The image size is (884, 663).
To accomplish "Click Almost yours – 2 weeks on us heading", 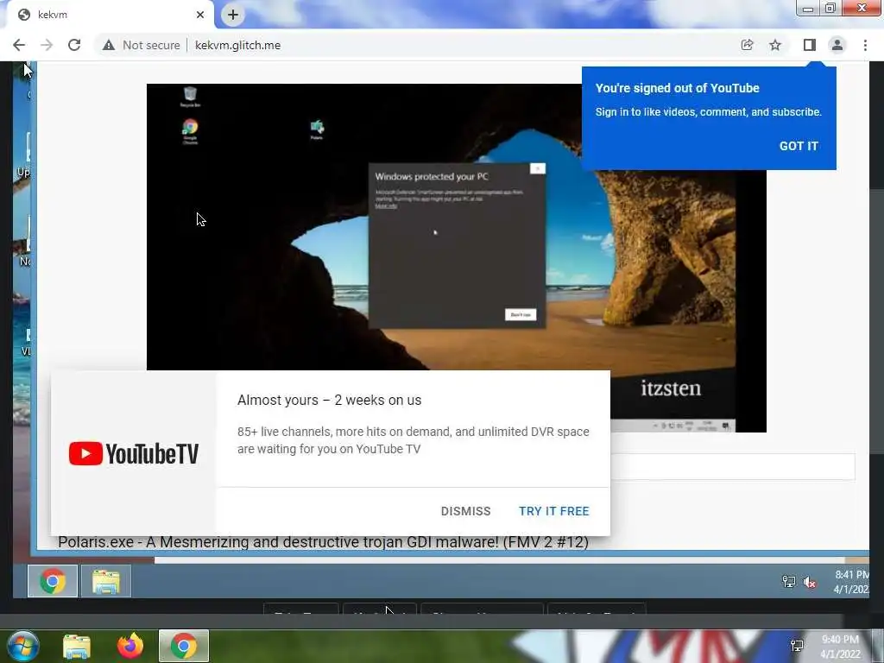I will click(329, 401).
